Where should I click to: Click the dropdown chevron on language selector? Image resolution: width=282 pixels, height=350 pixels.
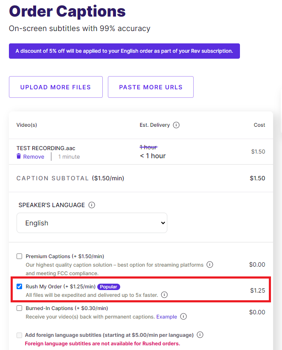(x=163, y=223)
